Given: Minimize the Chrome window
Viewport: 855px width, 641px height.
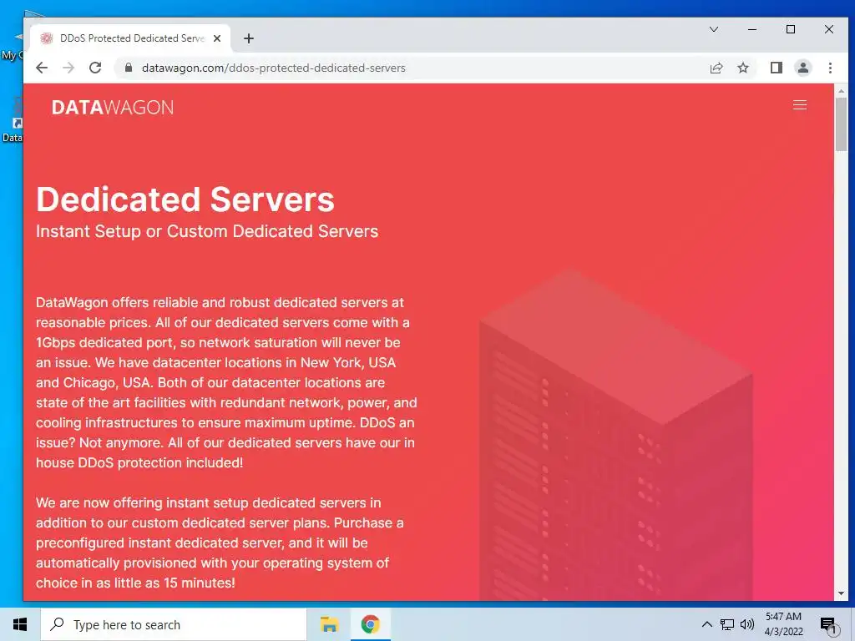Looking at the screenshot, I should coord(752,29).
